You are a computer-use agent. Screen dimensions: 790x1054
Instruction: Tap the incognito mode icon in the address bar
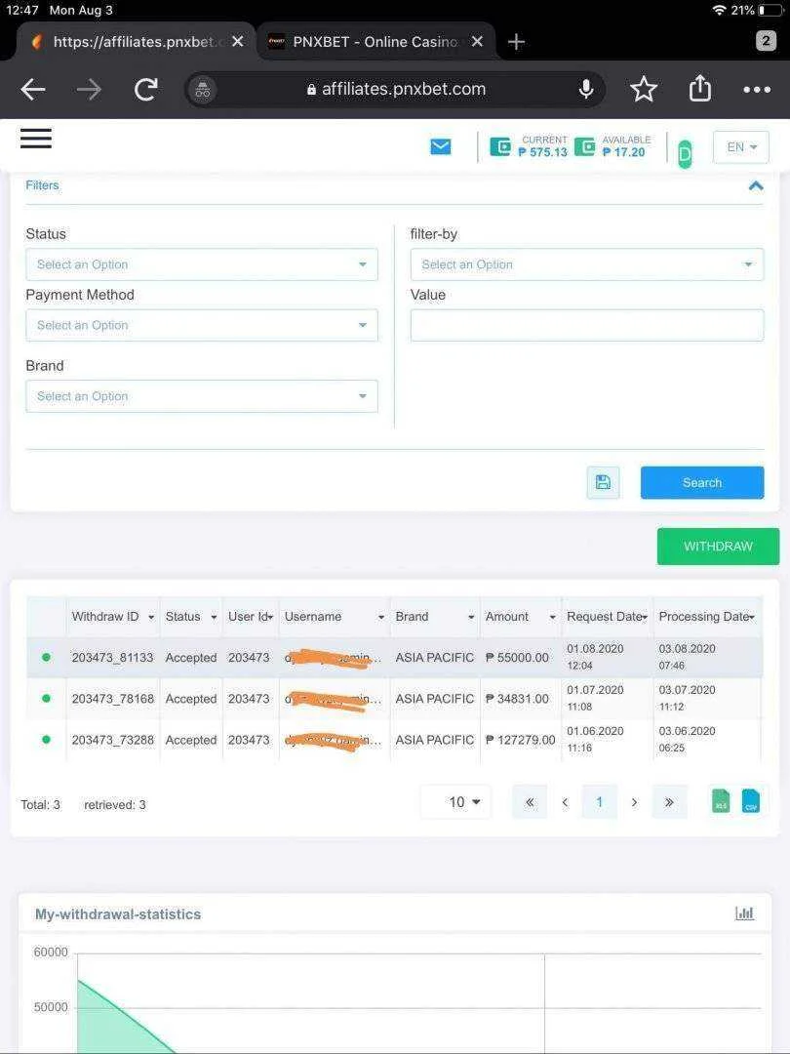point(203,90)
